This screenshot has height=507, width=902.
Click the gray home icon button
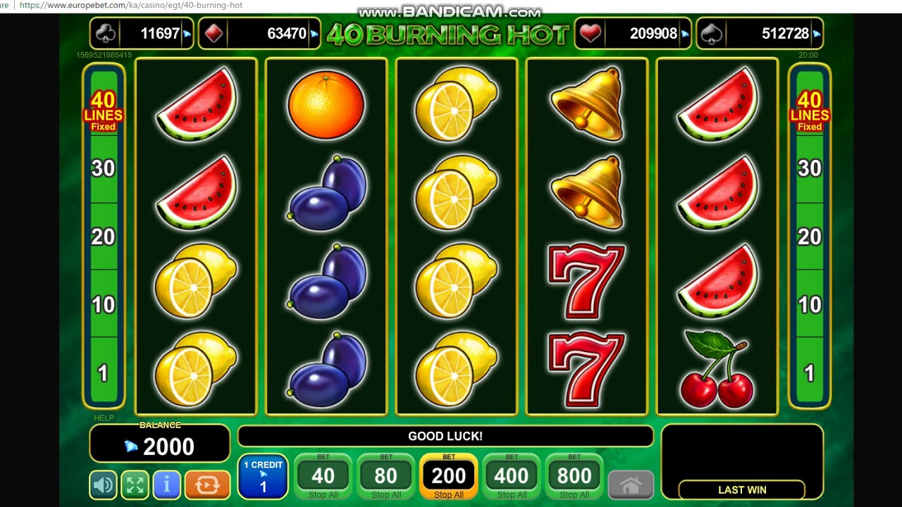(x=631, y=485)
